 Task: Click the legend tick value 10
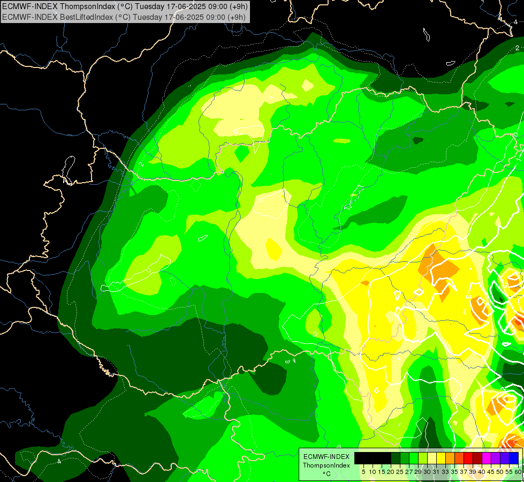coord(373,472)
